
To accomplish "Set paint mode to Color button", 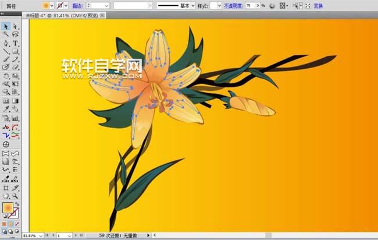I will click(4, 224).
